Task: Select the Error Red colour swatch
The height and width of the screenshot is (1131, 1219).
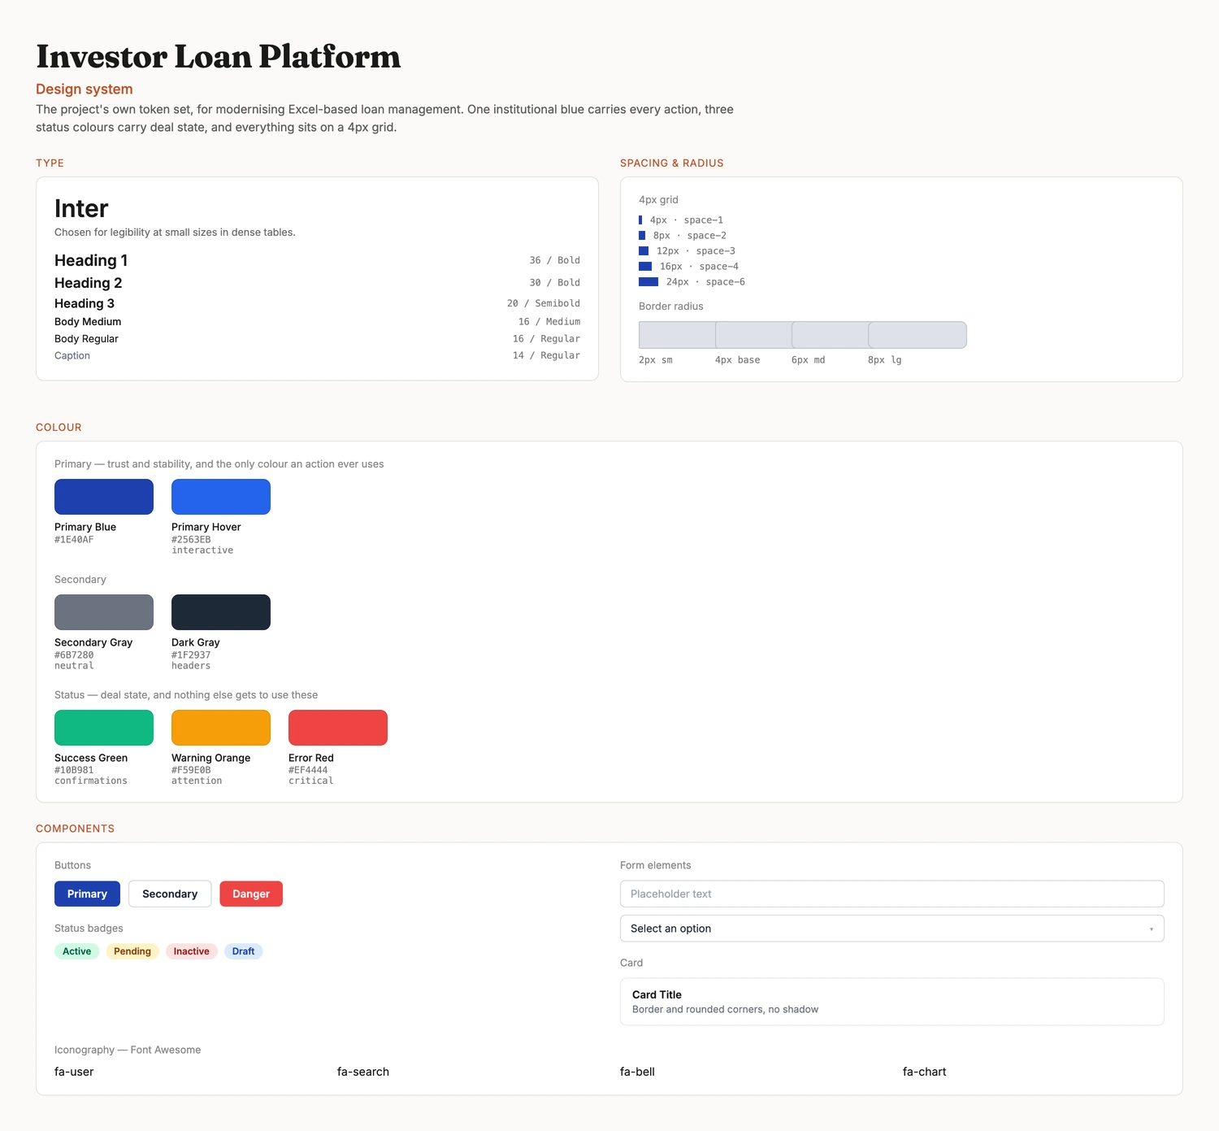Action: [x=338, y=728]
